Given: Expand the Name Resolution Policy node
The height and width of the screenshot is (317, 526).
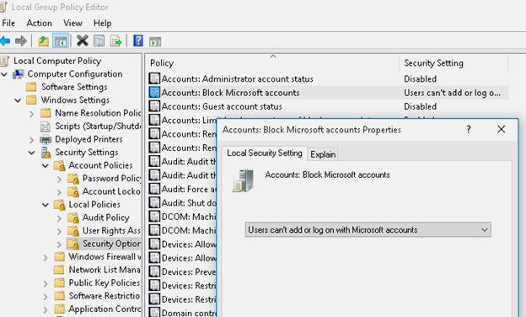Looking at the screenshot, I should (x=31, y=114).
